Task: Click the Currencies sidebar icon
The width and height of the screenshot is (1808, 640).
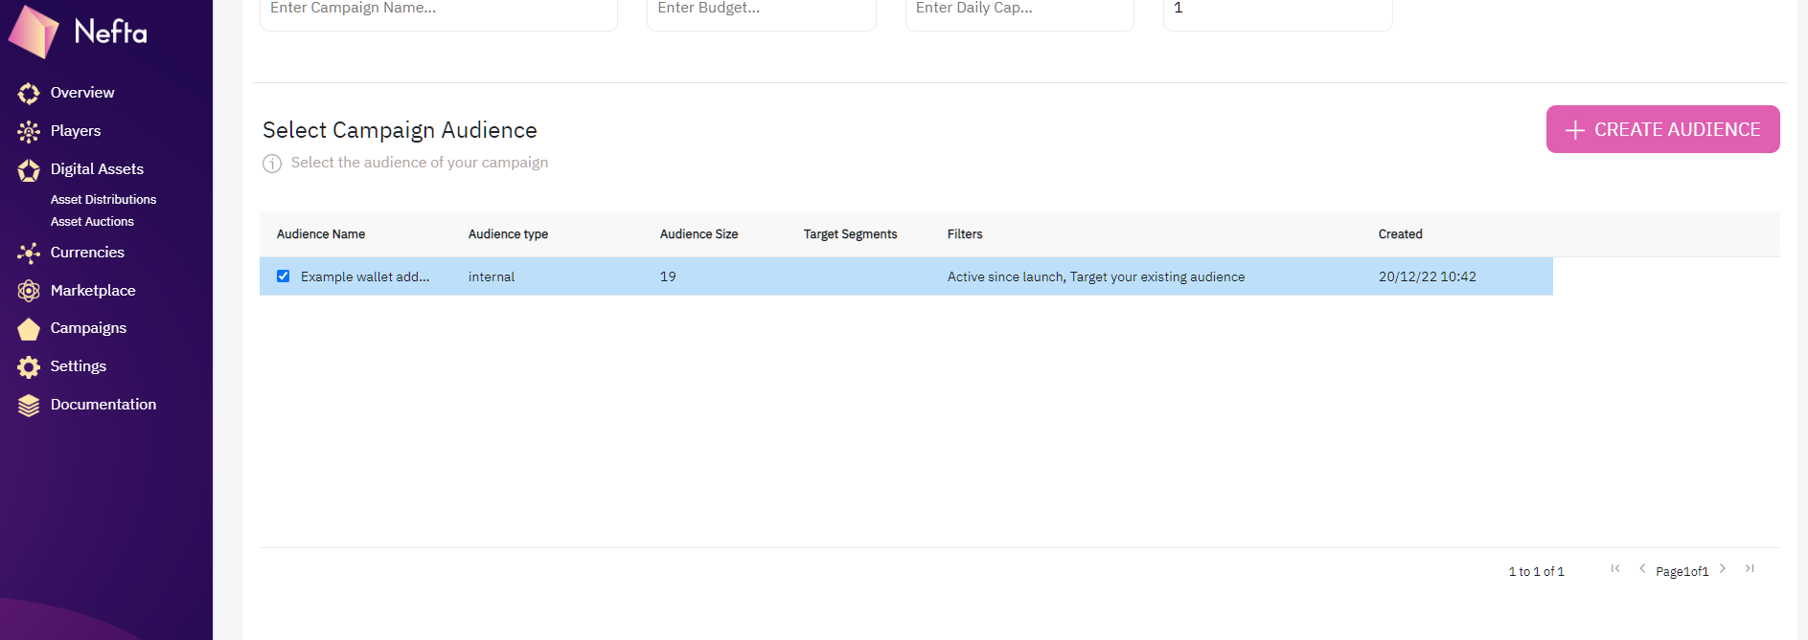Action: pyautogui.click(x=29, y=253)
